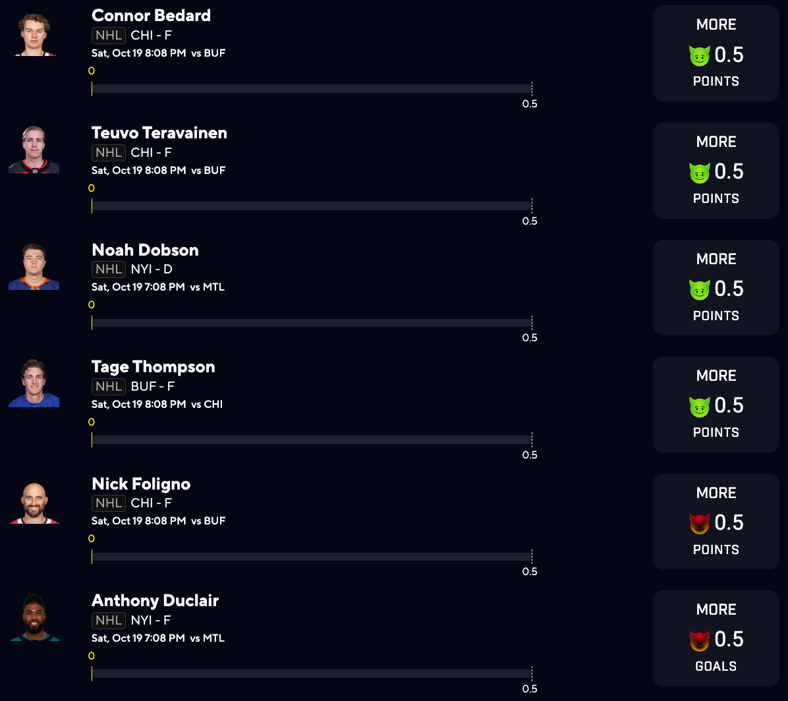
Task: Click the red demon icon for Nick Foligno
Action: point(699,524)
